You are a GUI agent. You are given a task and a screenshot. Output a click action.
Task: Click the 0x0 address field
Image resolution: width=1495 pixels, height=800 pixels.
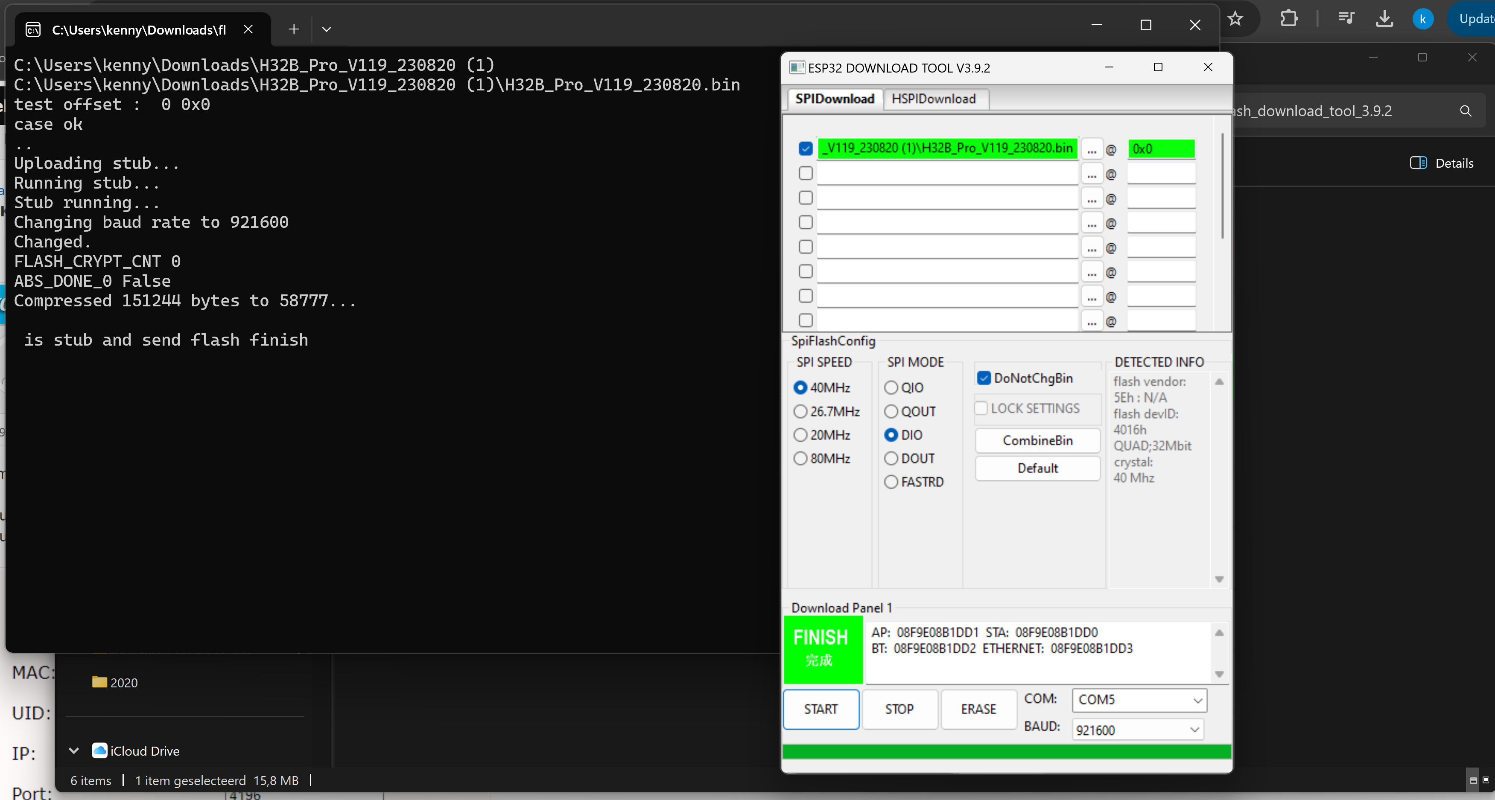[x=1161, y=149]
